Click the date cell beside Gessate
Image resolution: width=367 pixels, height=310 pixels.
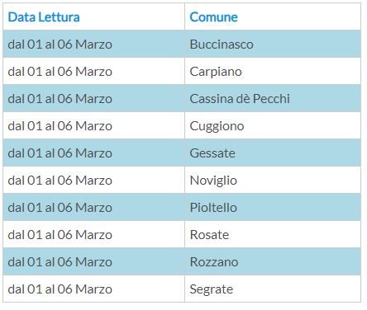click(93, 153)
